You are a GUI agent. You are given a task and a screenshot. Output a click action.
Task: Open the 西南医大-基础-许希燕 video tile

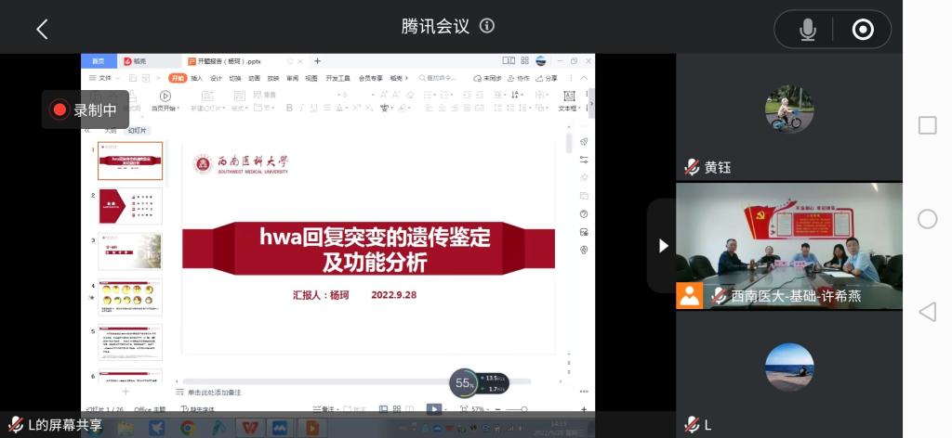pos(788,245)
